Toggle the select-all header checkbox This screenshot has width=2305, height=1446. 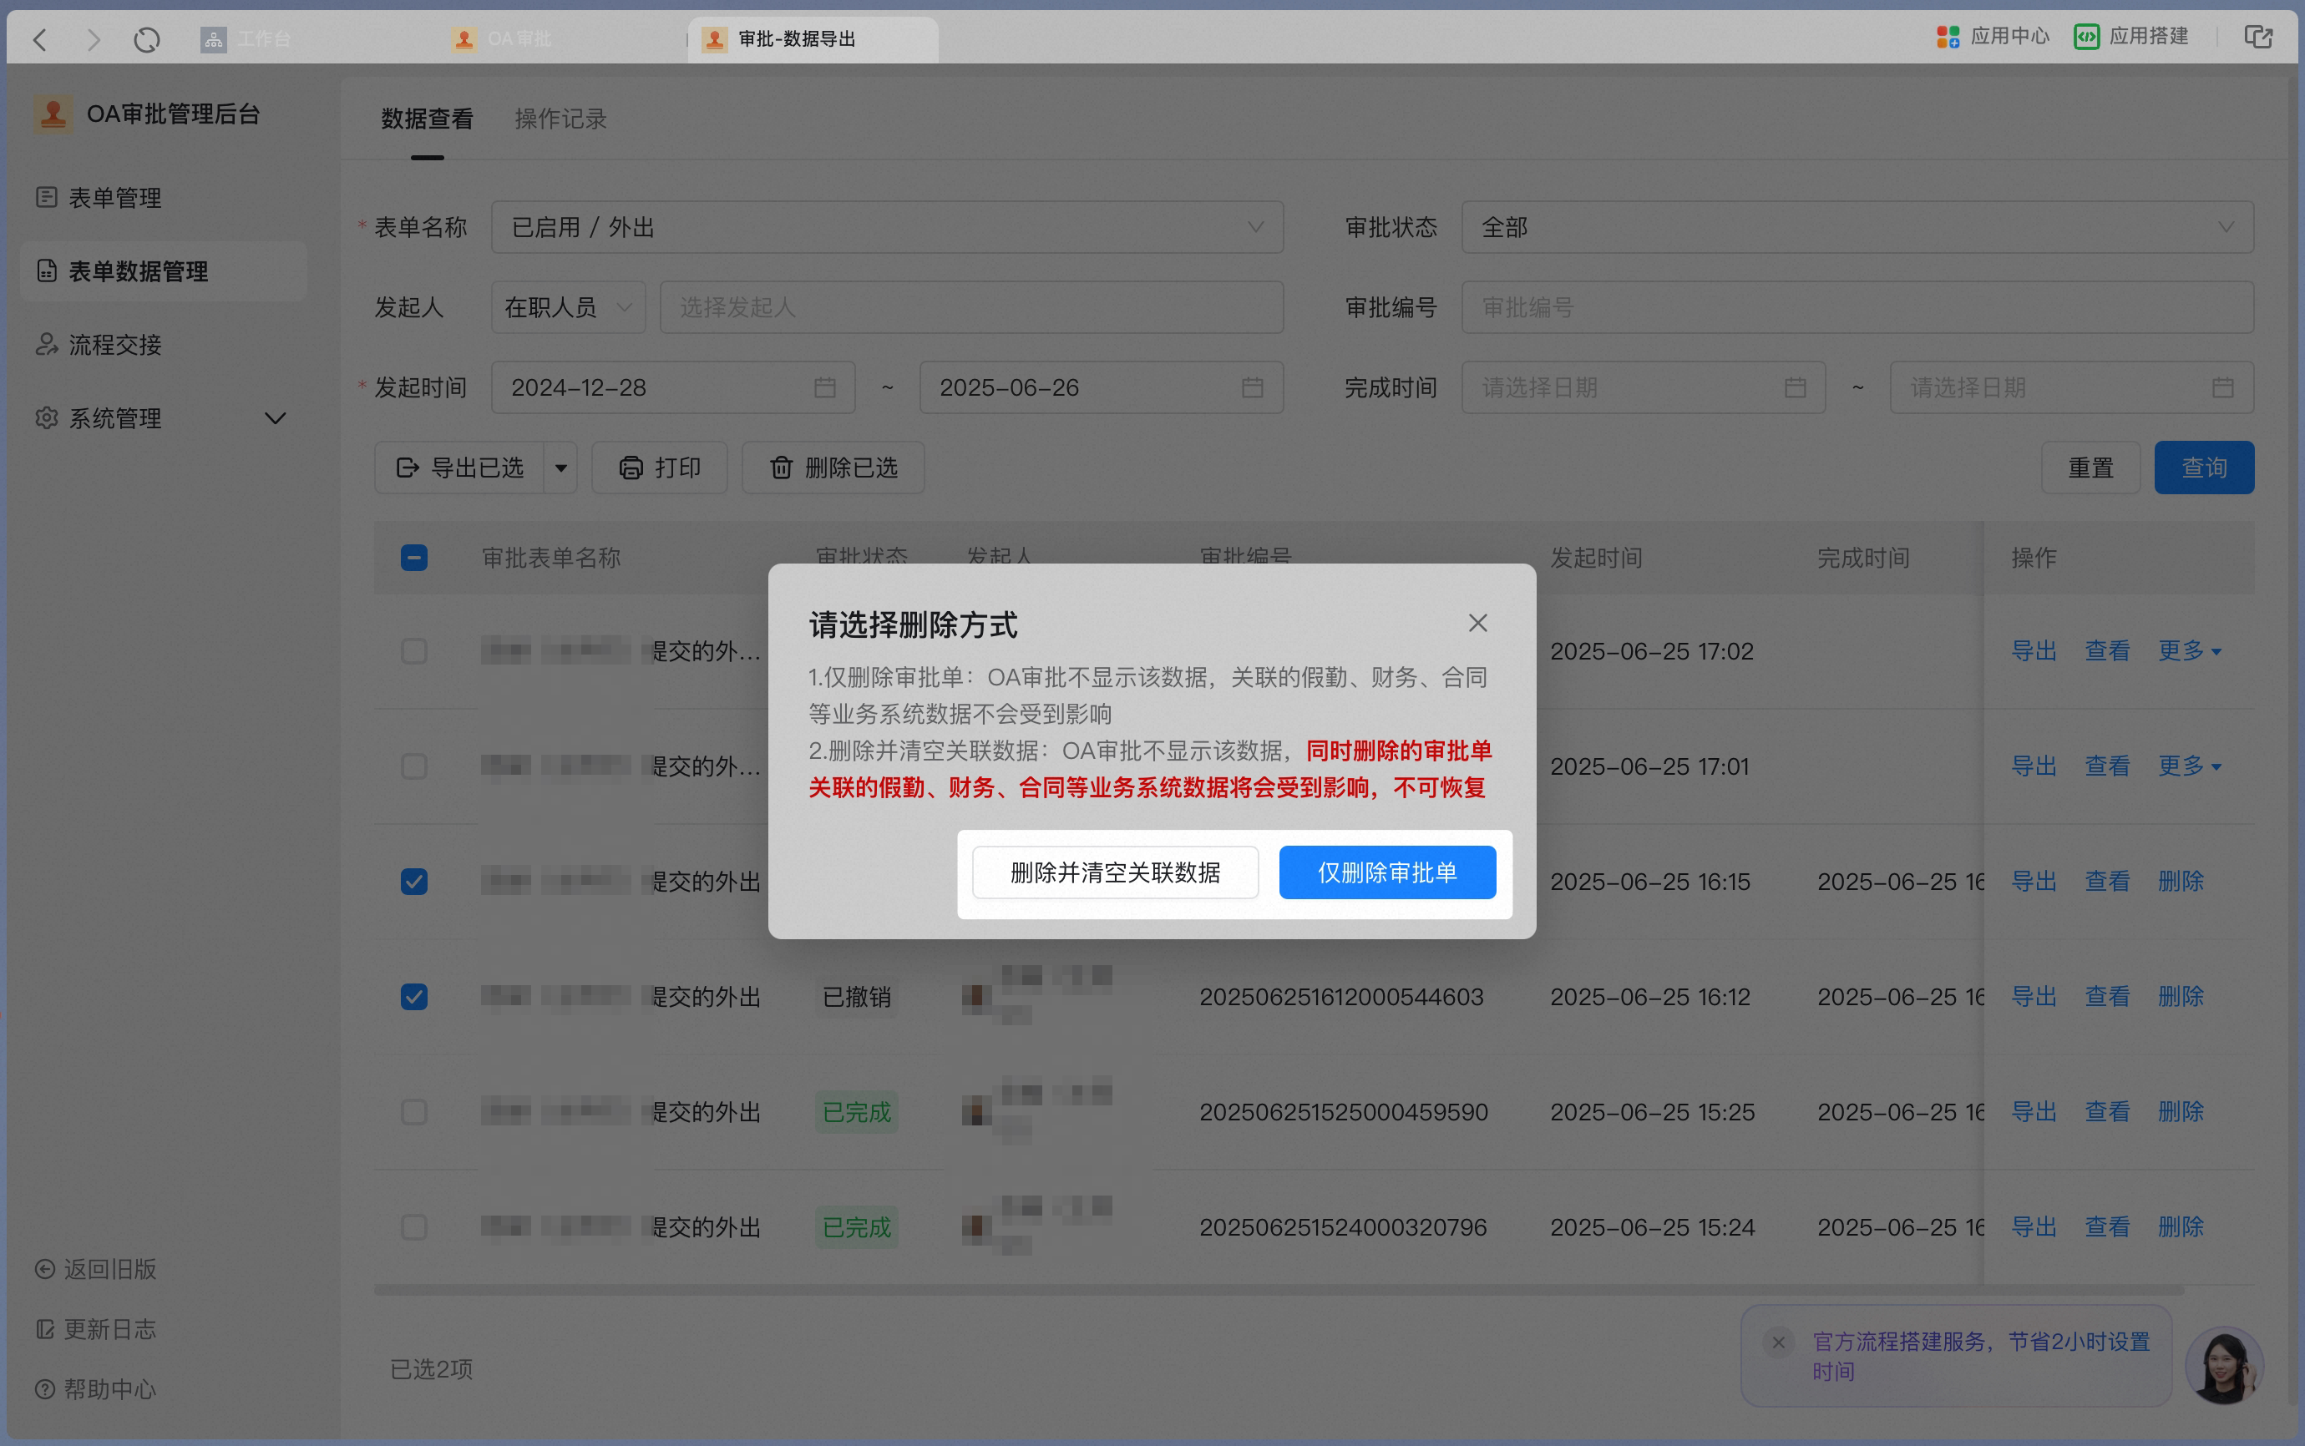414,558
